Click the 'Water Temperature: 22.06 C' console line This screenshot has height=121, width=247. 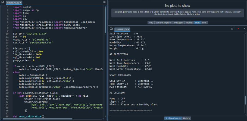[x=128, y=45]
